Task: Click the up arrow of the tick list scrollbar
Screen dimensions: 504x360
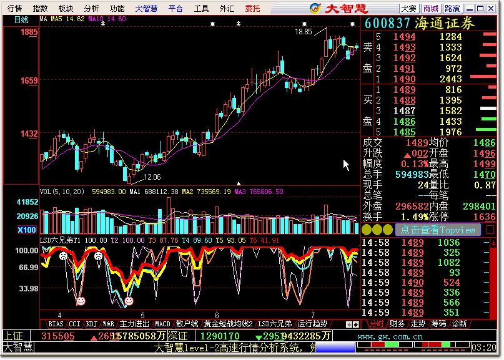Action: pyautogui.click(x=493, y=243)
